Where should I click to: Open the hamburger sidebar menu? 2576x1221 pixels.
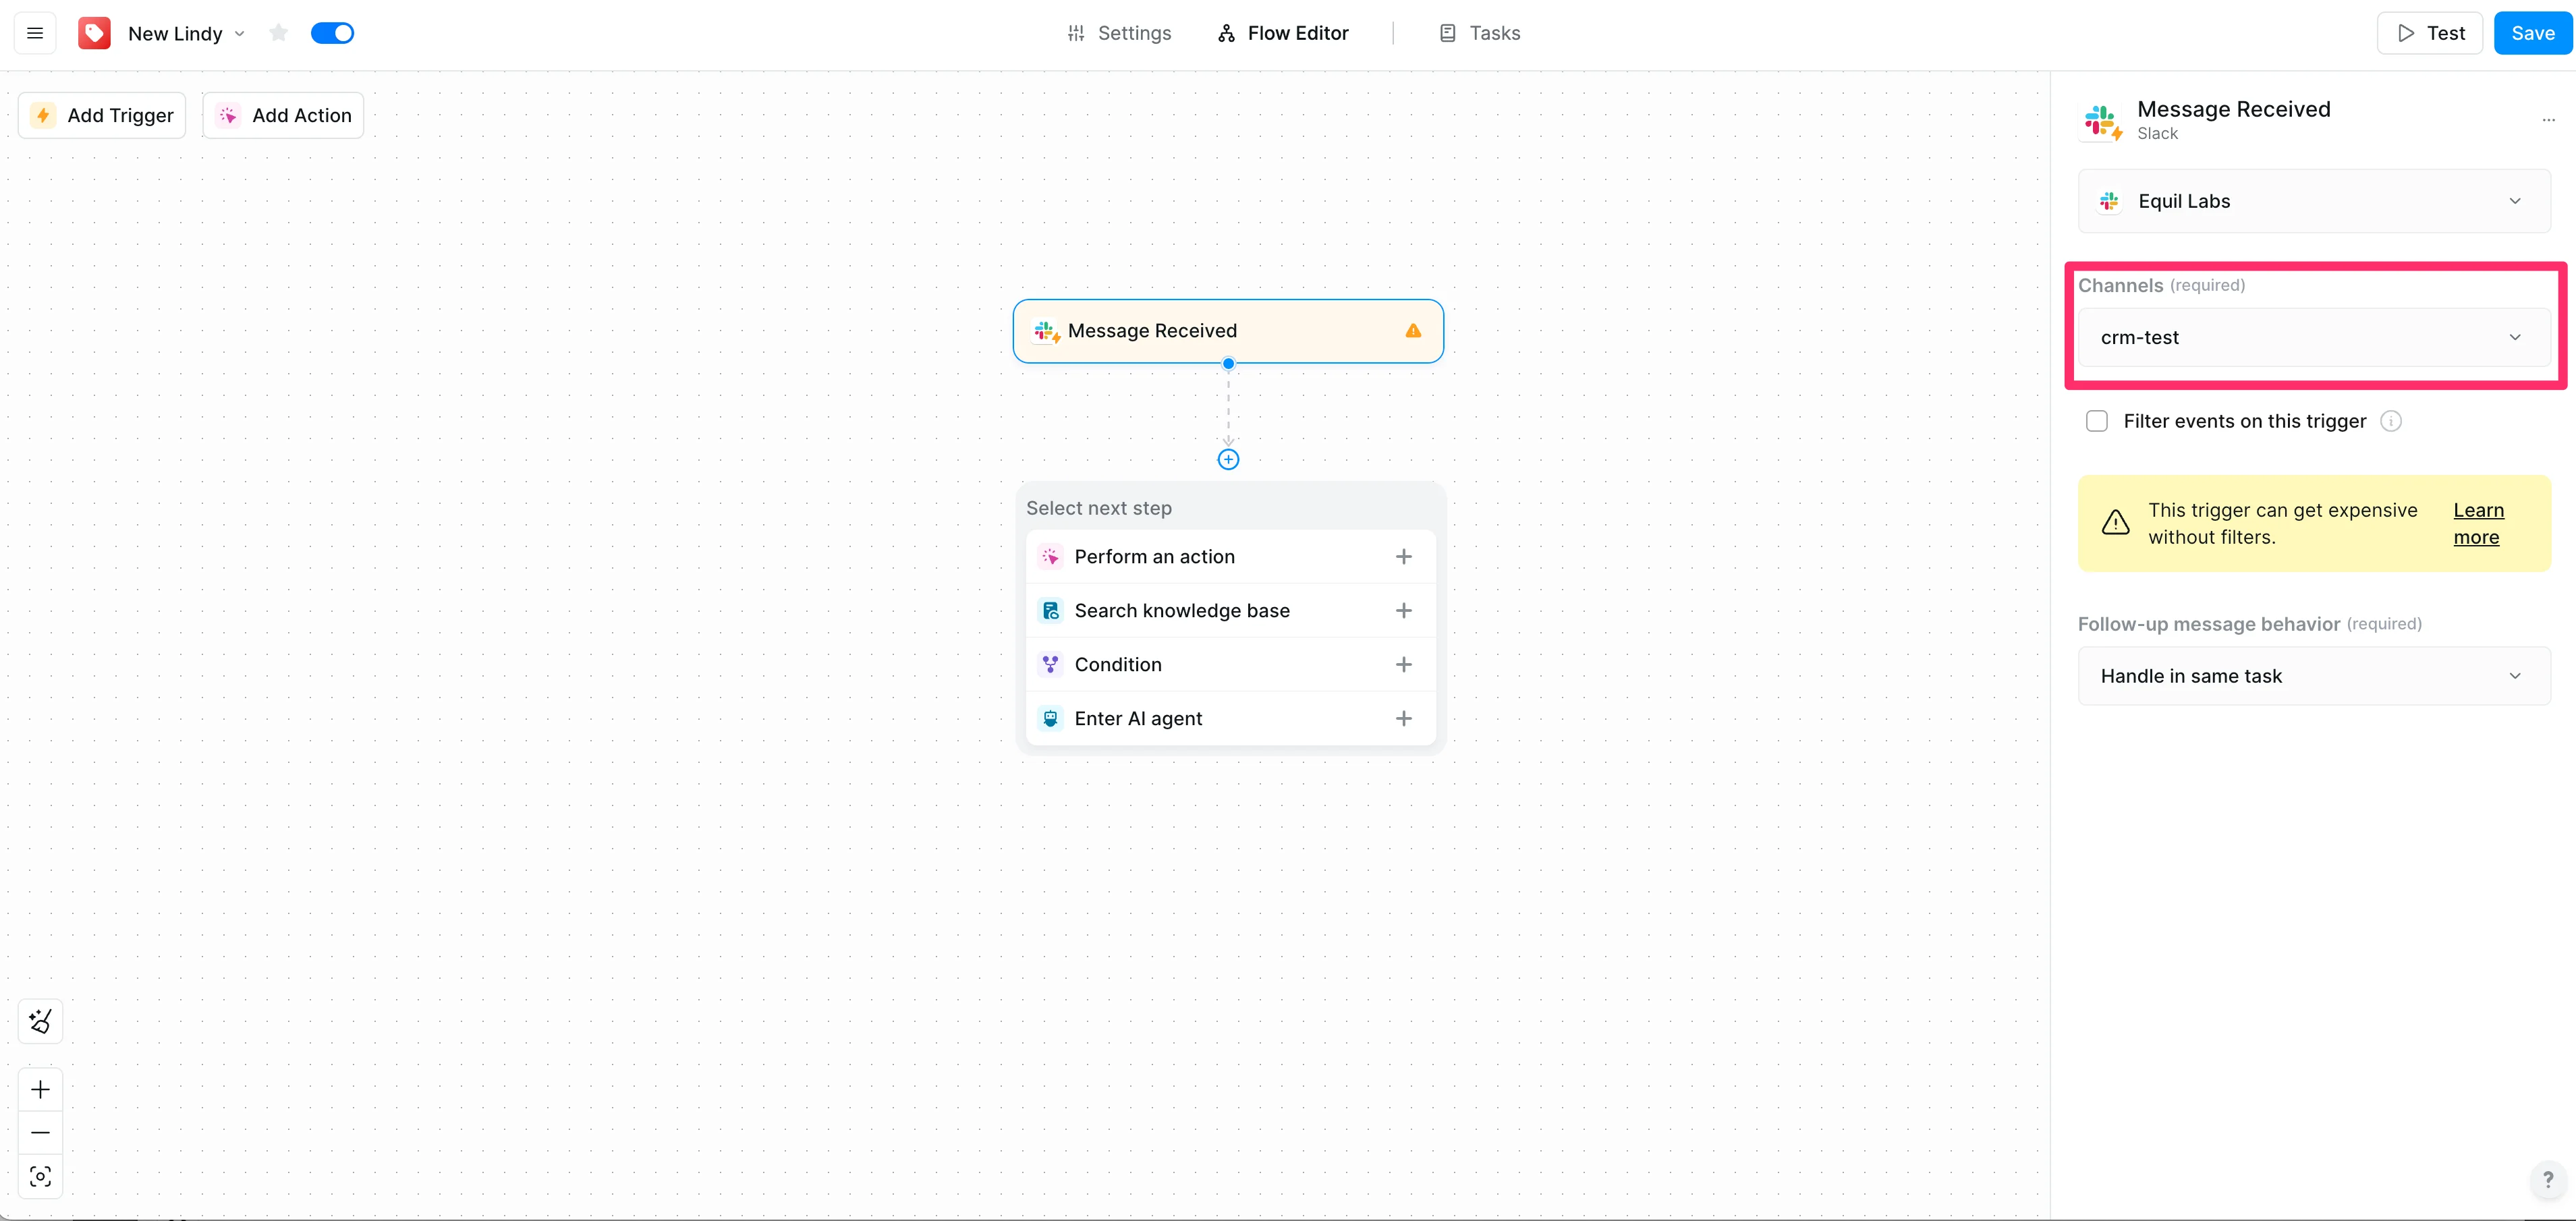click(x=35, y=33)
